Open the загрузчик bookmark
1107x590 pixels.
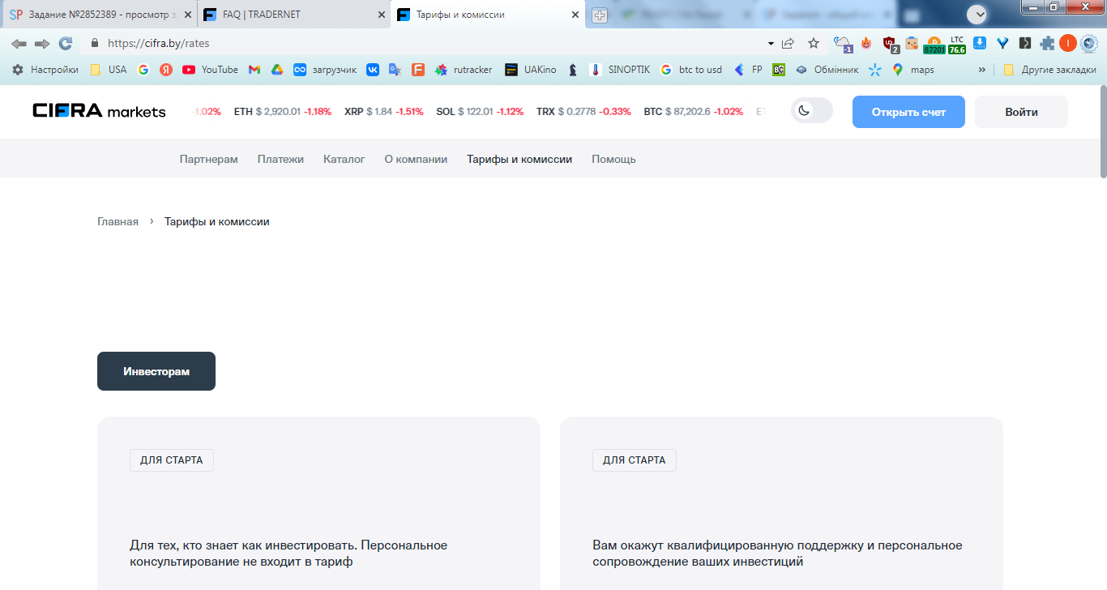325,70
